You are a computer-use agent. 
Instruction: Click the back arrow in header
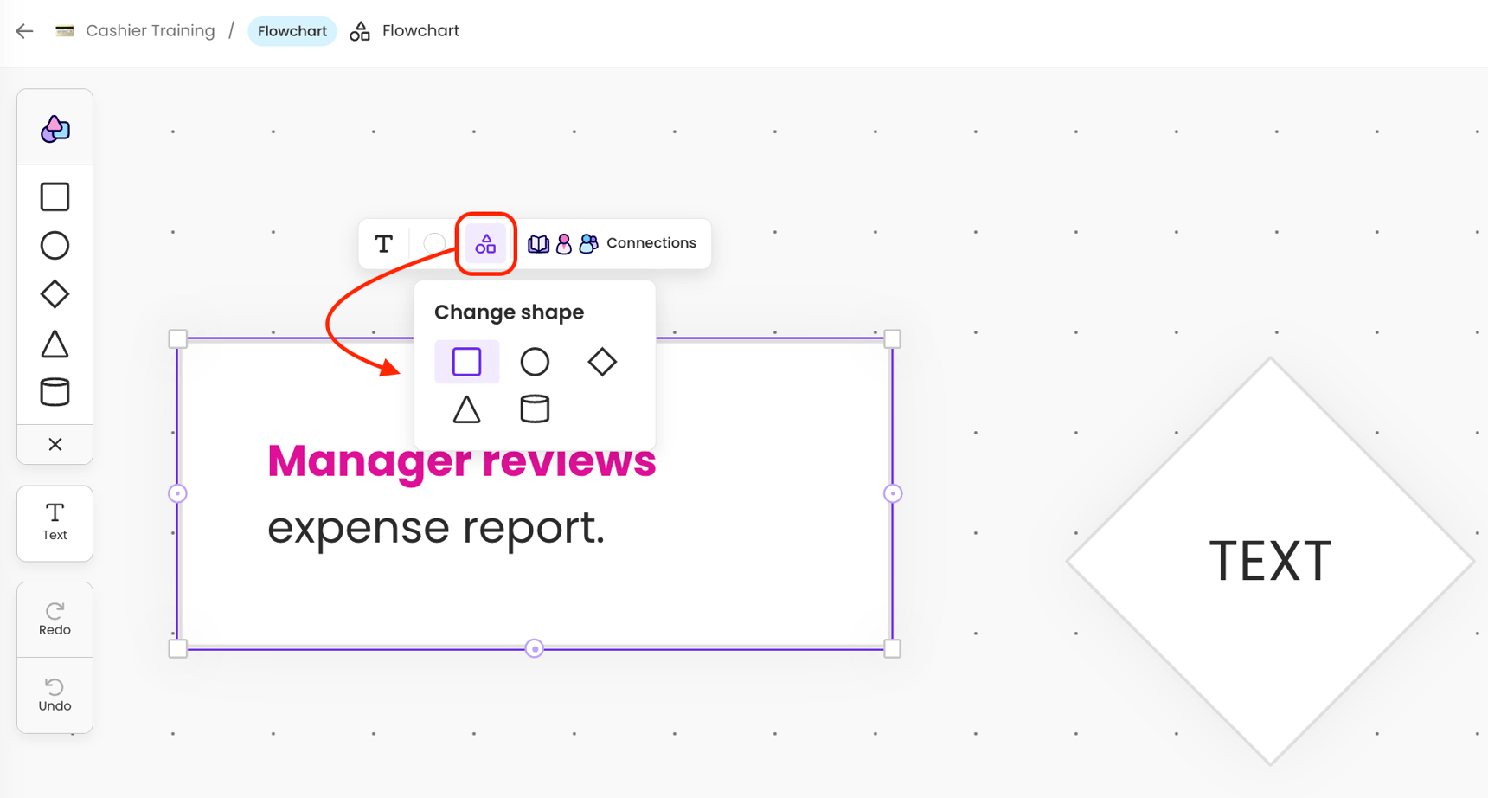point(24,31)
